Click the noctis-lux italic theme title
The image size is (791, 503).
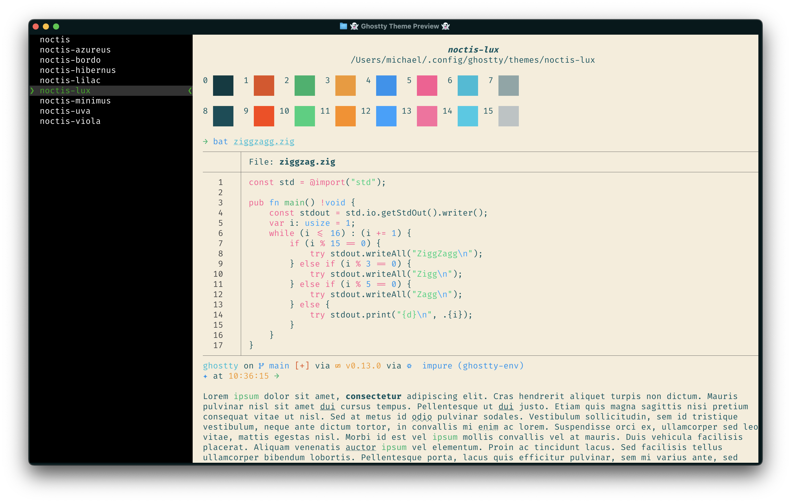coord(473,50)
